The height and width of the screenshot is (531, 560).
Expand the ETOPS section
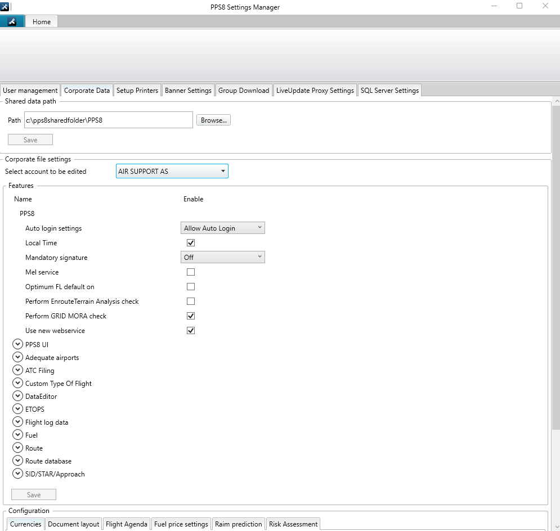tap(17, 408)
